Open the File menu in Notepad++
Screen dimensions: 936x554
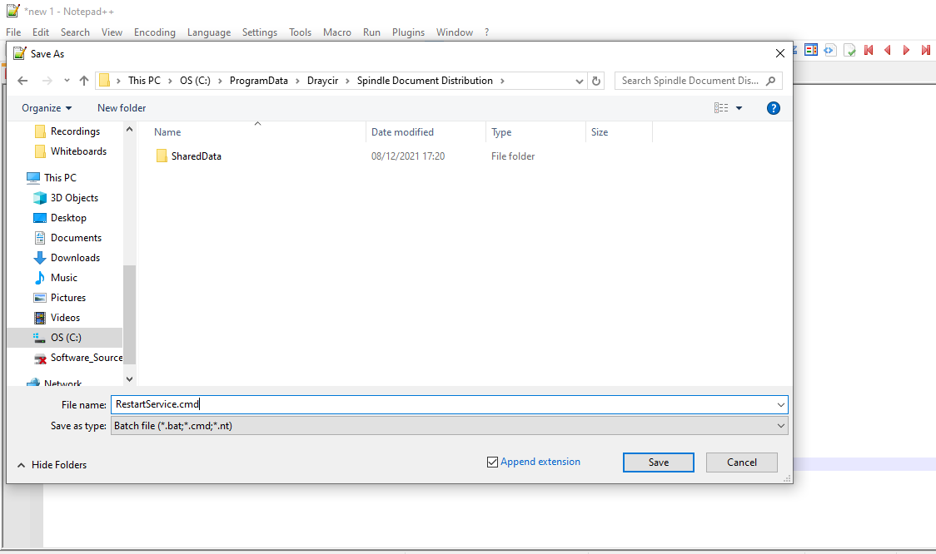(13, 32)
